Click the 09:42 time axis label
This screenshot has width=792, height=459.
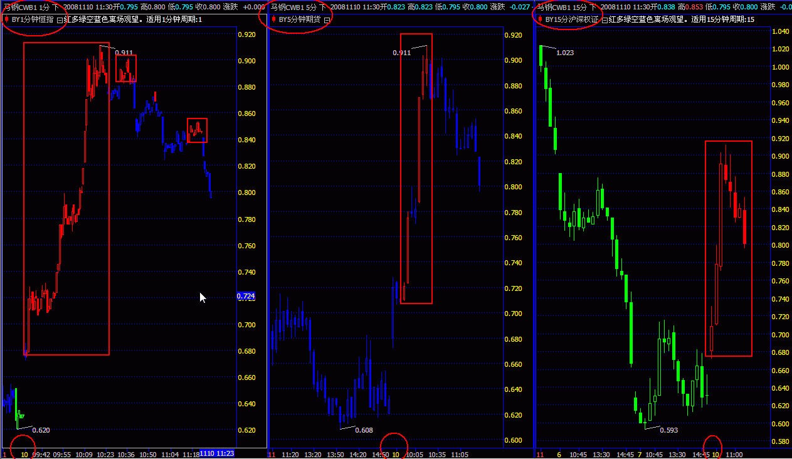41,453
